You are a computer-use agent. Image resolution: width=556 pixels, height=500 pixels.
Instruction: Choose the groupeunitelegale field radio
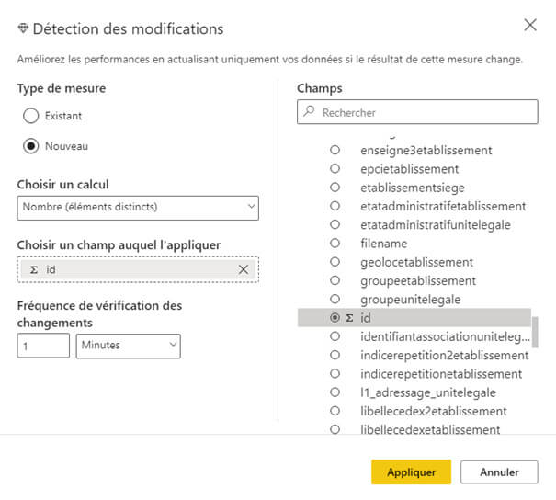(x=335, y=299)
